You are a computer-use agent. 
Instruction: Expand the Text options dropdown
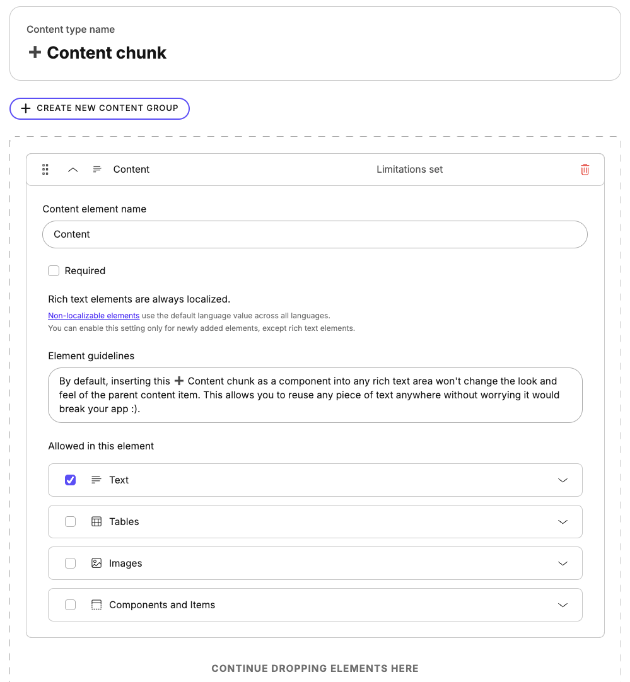[x=562, y=480]
